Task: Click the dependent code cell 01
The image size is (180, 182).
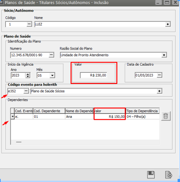Action: pyautogui.click(x=49, y=116)
